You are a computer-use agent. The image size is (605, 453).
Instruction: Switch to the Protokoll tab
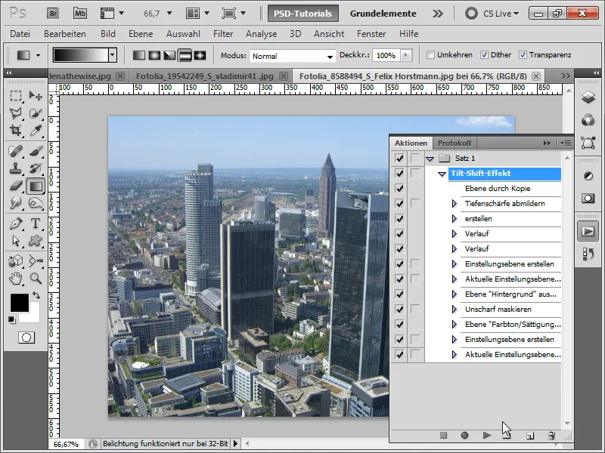455,143
